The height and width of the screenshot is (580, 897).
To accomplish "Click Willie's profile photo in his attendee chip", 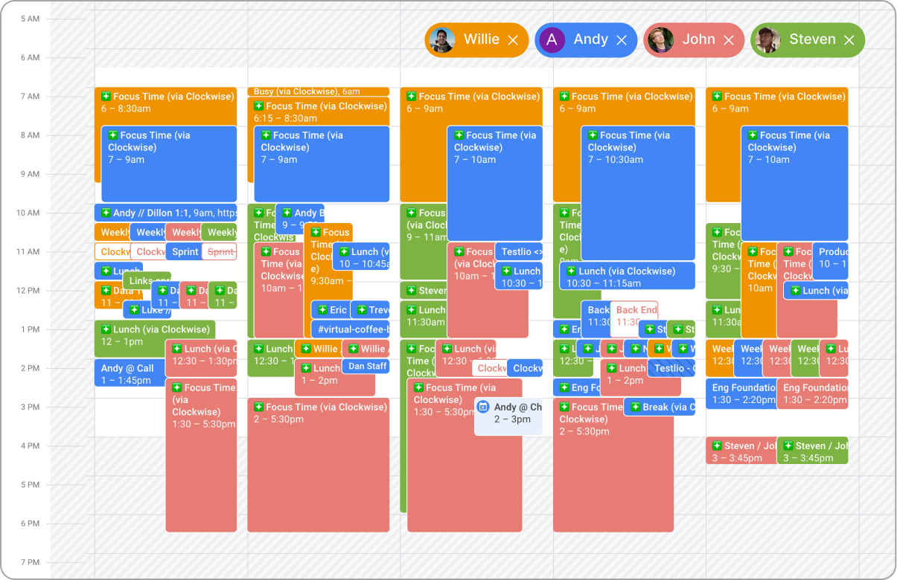I will 442,39.
